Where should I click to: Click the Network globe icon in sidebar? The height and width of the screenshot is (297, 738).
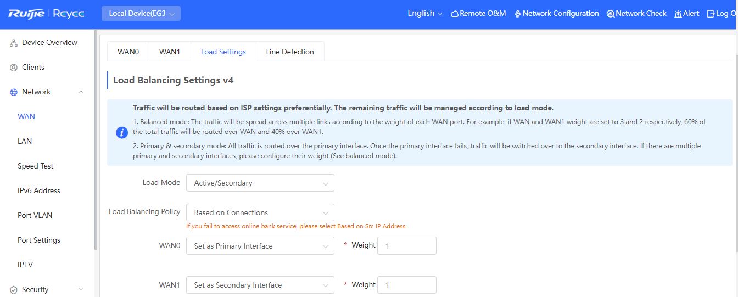tap(14, 92)
